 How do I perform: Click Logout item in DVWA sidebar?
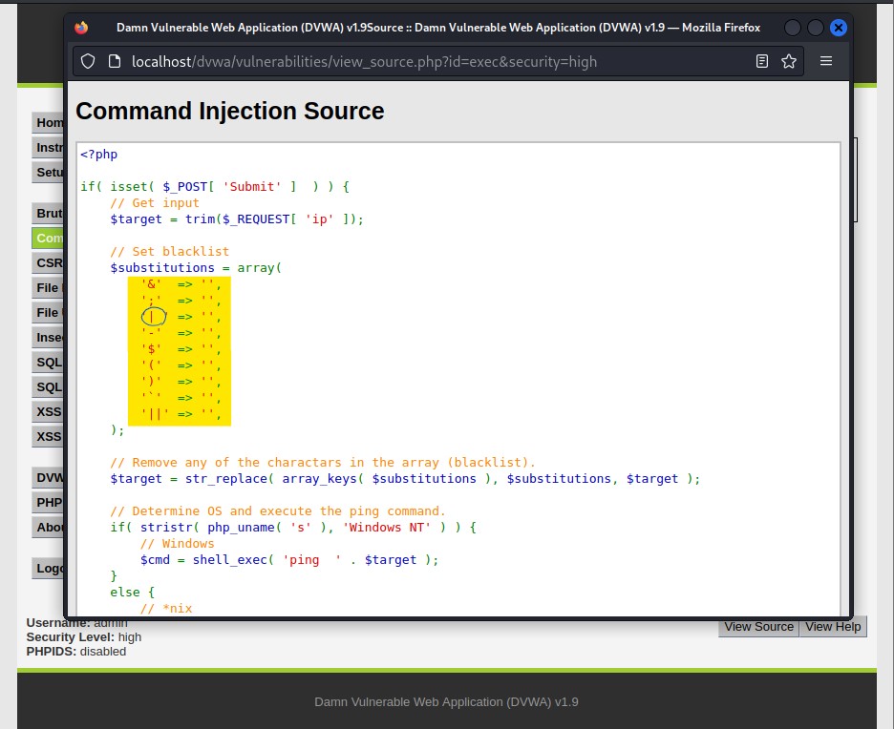tap(49, 569)
